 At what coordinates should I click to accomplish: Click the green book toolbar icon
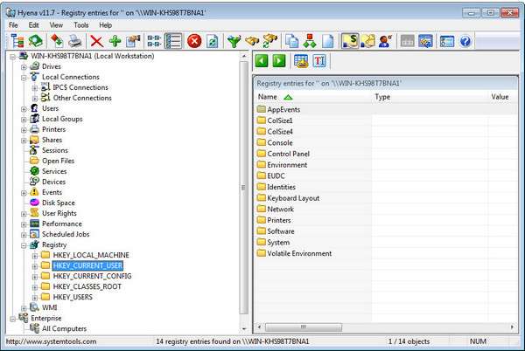[x=36, y=41]
